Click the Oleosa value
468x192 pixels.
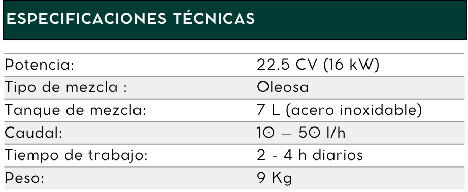pos(283,87)
